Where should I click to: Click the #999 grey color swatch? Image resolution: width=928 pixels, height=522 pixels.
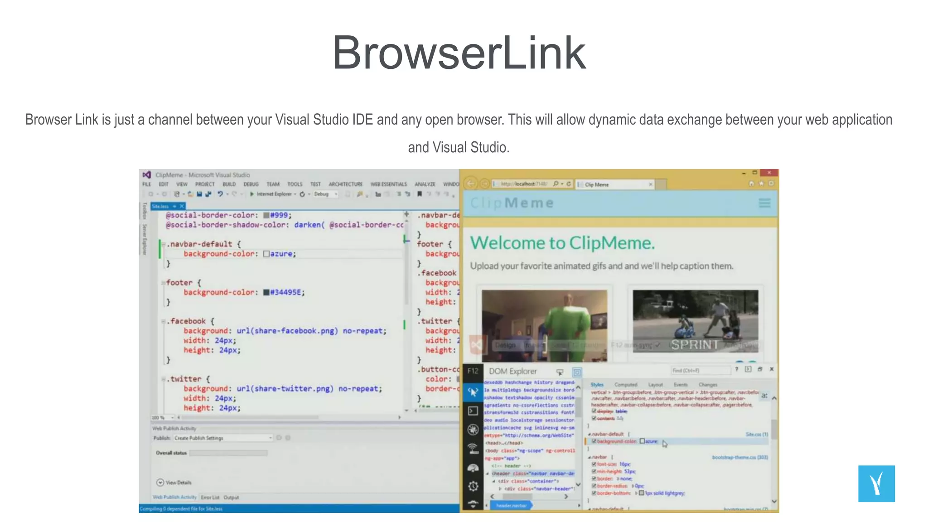point(266,215)
